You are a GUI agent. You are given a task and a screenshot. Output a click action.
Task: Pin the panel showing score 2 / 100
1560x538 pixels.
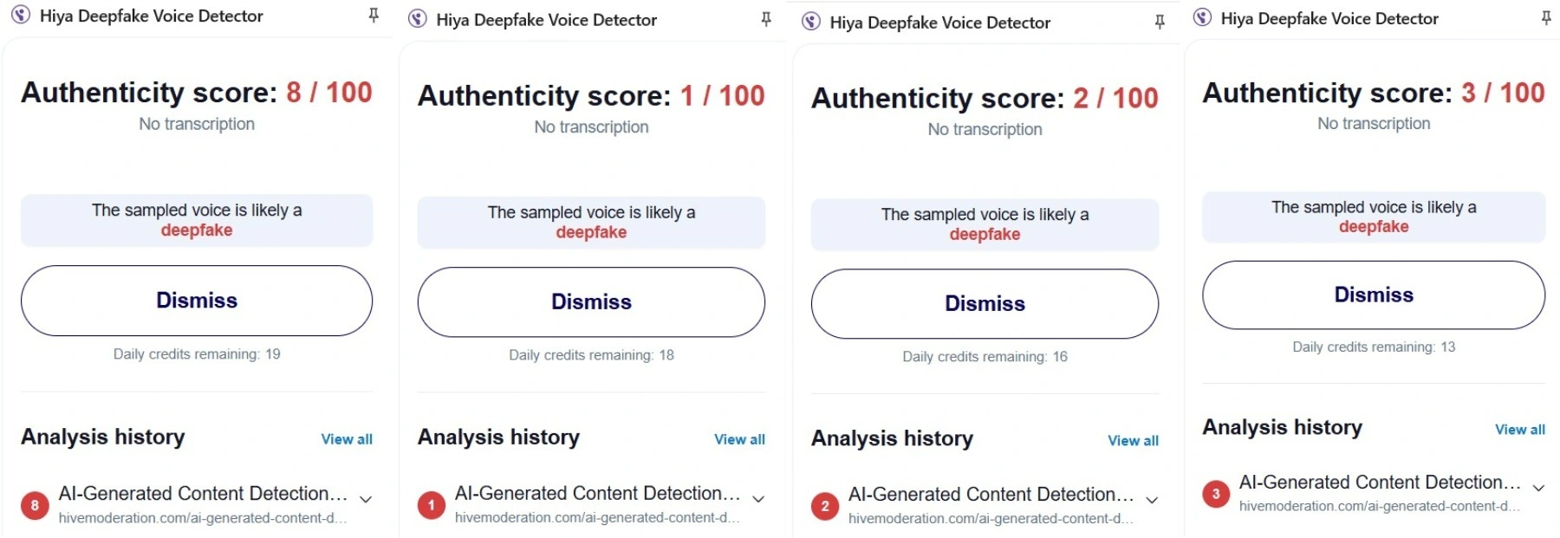pos(1160,22)
